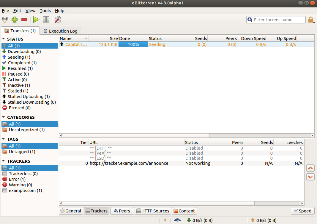This screenshot has height=224, width=317.
Task: Select the Seeding status filter
Action: (18, 57)
